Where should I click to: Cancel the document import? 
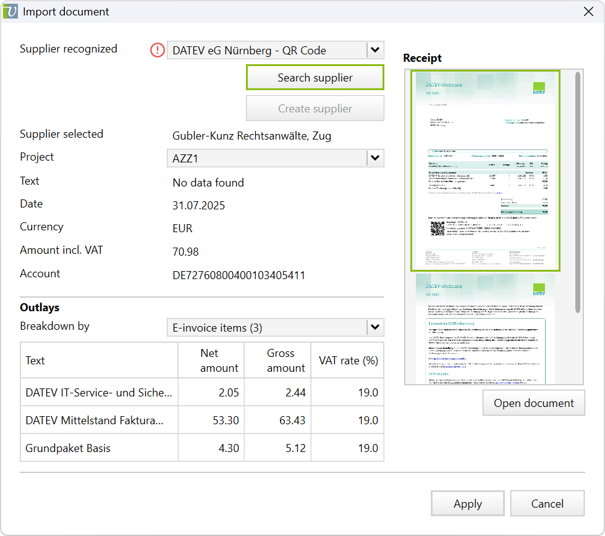547,504
